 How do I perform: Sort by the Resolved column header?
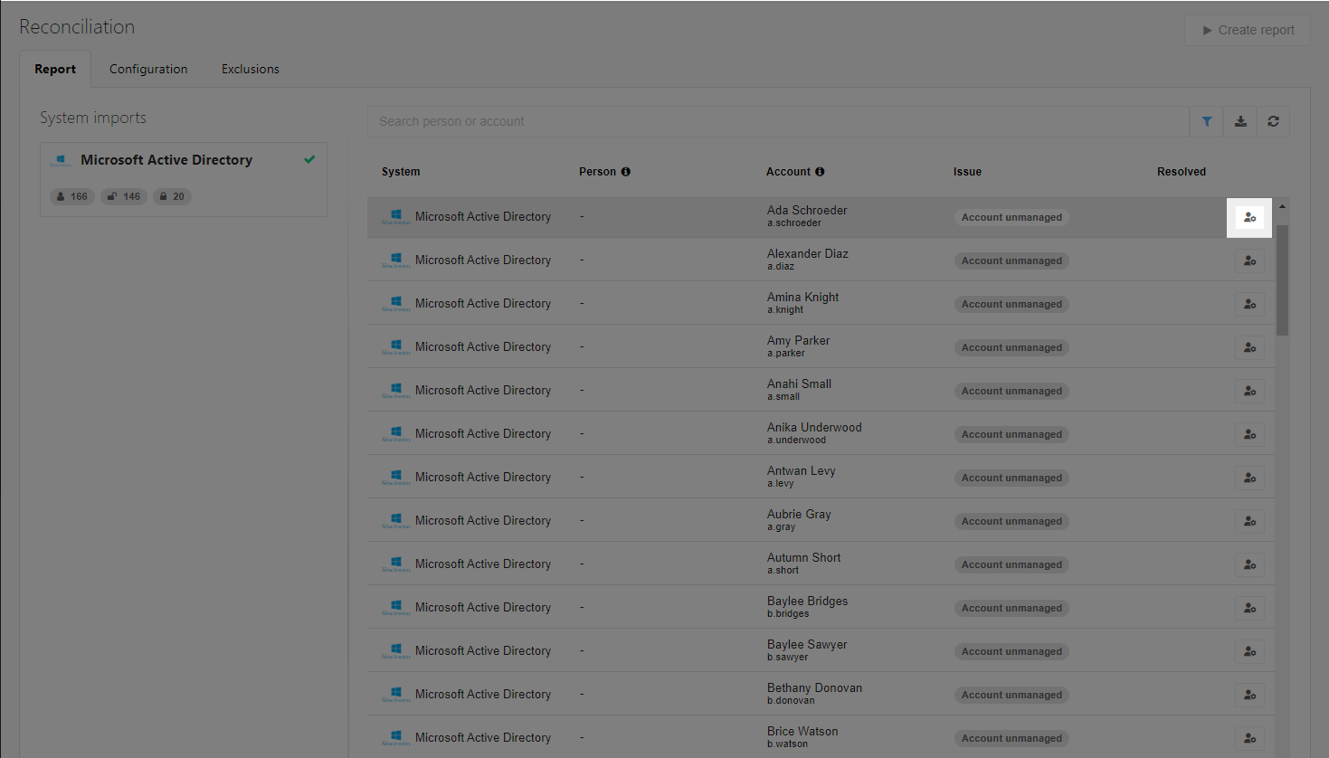[x=1182, y=172]
